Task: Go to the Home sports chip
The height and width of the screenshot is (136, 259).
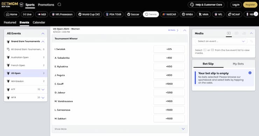Action: click(12, 14)
